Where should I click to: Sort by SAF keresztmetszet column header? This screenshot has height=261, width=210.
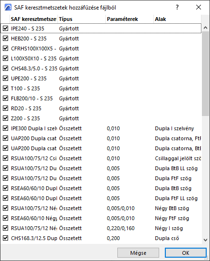(x=34, y=19)
